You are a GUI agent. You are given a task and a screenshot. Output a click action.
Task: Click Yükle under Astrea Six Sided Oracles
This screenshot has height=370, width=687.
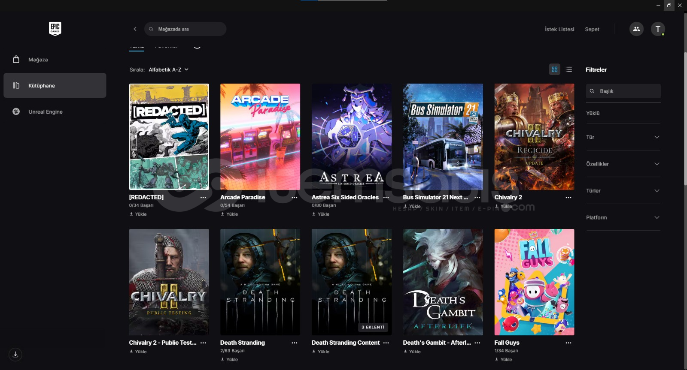[x=321, y=214]
